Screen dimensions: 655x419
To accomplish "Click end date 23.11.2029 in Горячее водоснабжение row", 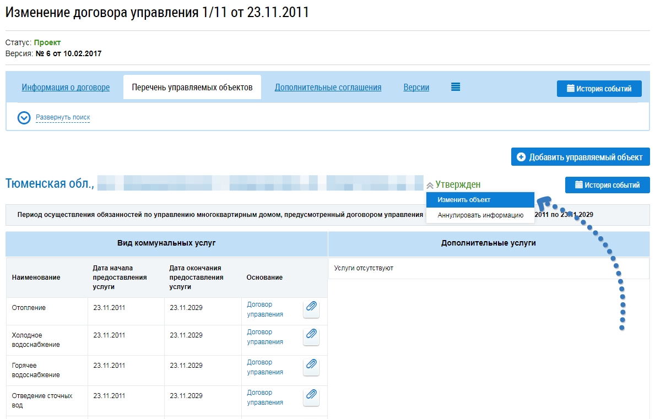I will pyautogui.click(x=186, y=365).
